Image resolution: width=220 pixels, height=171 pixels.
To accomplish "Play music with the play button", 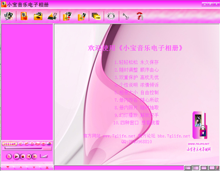I will (16, 157).
